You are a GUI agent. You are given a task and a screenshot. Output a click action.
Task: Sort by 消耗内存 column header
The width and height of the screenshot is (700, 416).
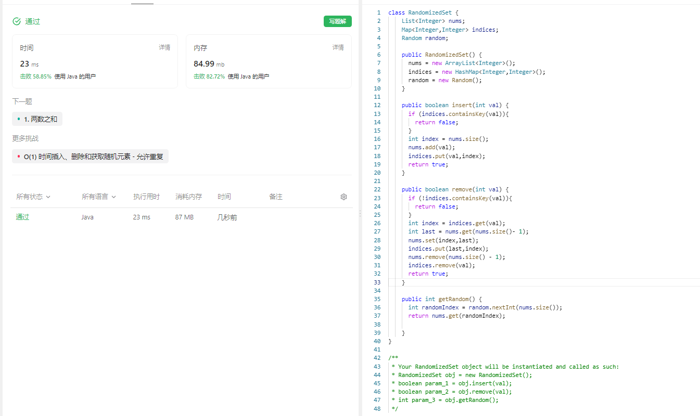pos(188,197)
